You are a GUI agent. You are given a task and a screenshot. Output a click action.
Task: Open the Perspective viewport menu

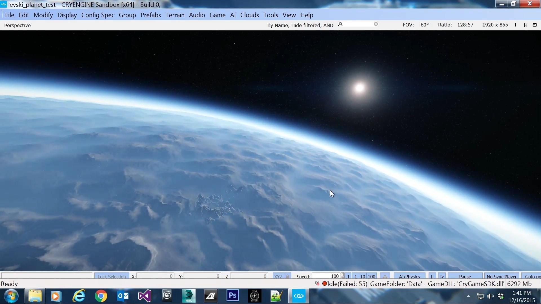[x=17, y=25]
